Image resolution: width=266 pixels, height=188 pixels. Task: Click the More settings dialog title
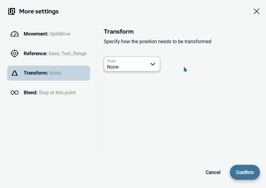point(39,11)
